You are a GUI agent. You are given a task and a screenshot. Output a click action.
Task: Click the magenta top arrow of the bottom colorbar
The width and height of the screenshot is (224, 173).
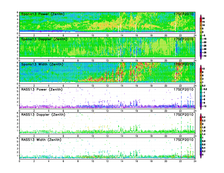201,115
